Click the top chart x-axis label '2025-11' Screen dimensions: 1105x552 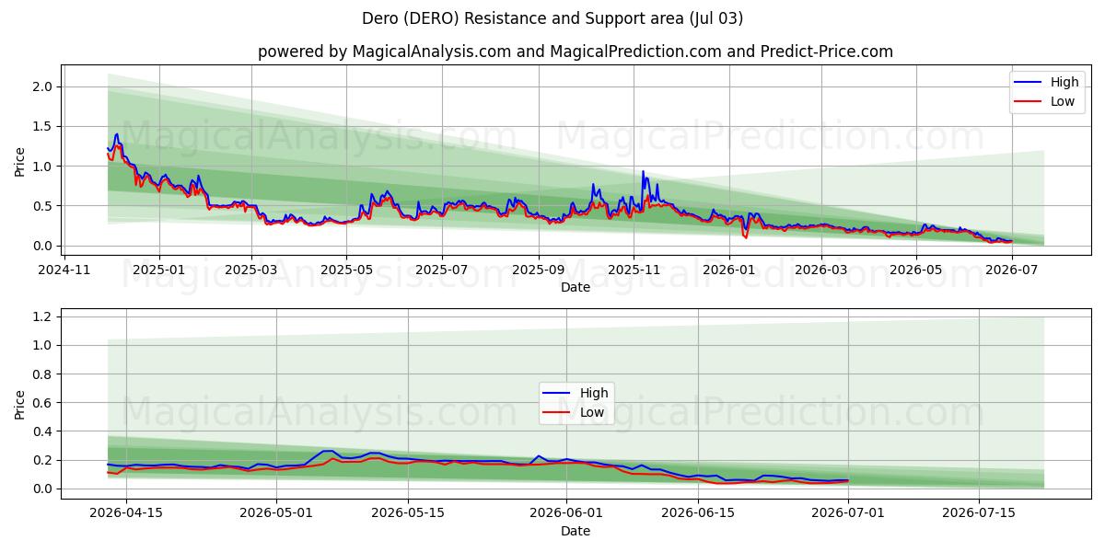click(x=634, y=270)
